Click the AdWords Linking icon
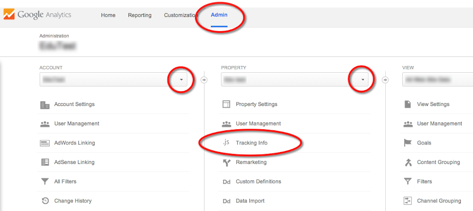 point(44,143)
